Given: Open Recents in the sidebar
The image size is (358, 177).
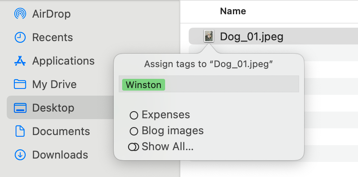Looking at the screenshot, I should [53, 37].
